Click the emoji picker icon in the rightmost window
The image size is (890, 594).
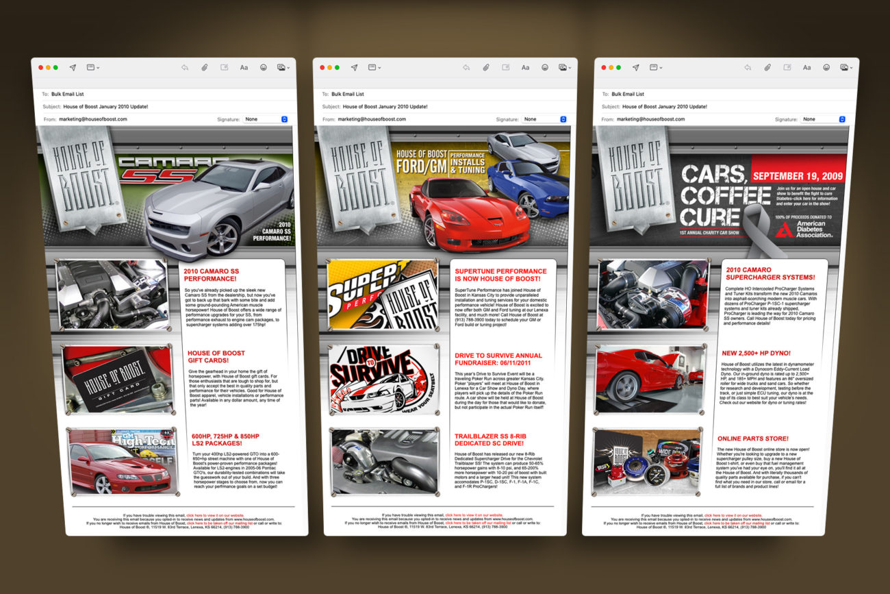825,68
